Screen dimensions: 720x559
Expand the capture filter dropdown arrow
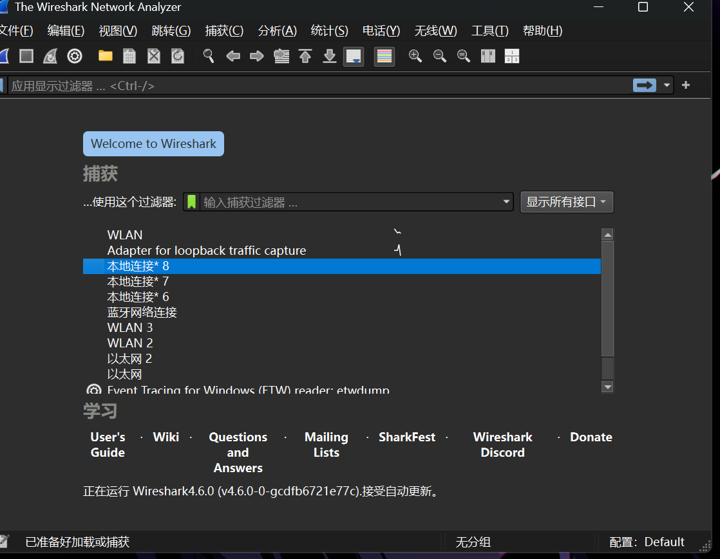point(506,202)
